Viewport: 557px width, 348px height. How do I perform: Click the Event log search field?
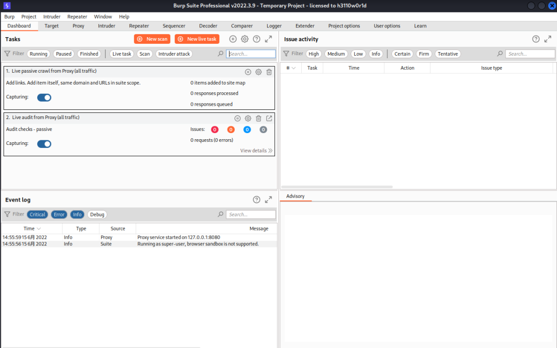[251, 214]
